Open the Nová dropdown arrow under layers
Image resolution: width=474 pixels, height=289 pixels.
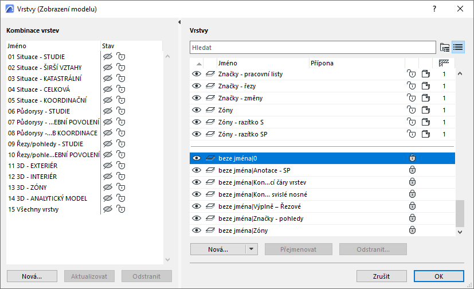[x=251, y=249]
